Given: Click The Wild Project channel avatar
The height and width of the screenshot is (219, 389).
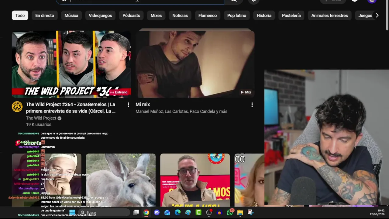Looking at the screenshot, I should click(x=17, y=107).
